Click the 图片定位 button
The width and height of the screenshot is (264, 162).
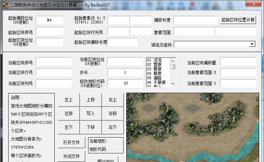coord(106,160)
